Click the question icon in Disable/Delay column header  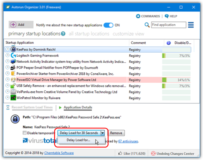pos(168,43)
